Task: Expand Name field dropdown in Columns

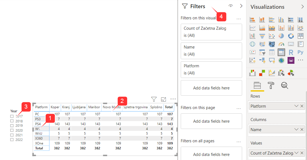Action: (x=296, y=129)
